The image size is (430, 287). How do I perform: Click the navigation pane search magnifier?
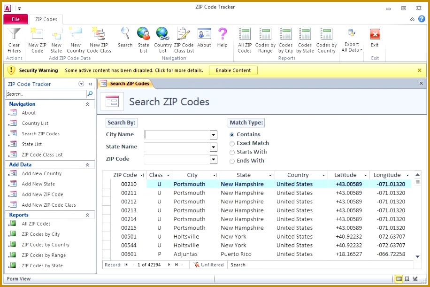(x=90, y=94)
